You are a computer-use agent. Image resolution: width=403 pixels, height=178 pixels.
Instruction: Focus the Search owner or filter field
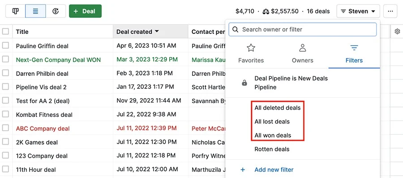[x=303, y=29]
